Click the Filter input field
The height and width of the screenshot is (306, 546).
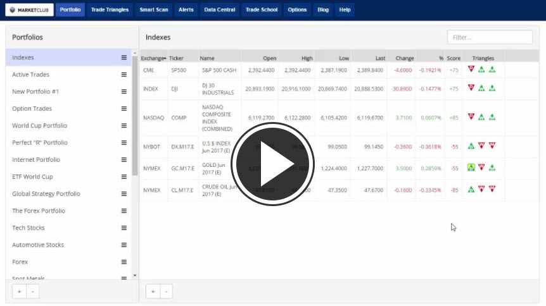480,37
